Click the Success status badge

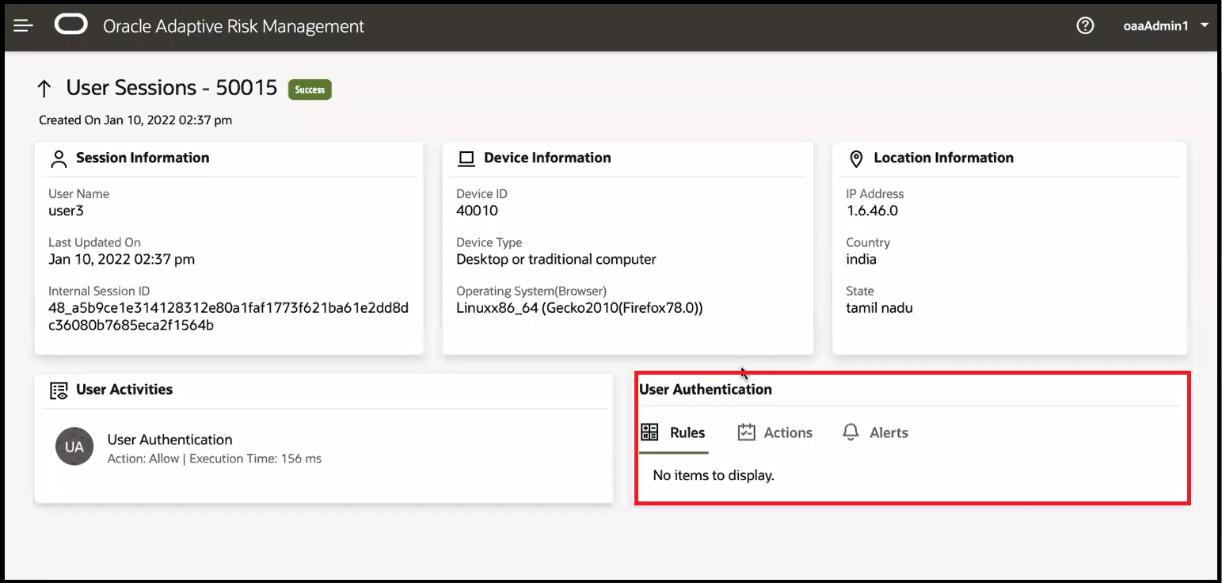(x=310, y=90)
